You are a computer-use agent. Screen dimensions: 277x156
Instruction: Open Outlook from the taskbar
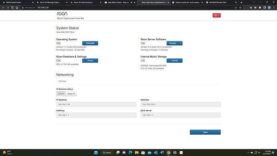click(x=156, y=153)
